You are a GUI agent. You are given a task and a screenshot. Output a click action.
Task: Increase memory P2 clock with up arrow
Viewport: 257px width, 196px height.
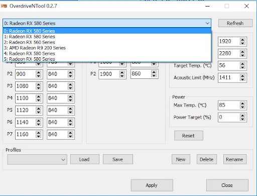point(122,72)
